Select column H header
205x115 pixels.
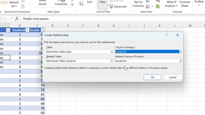(x=114, y=26)
